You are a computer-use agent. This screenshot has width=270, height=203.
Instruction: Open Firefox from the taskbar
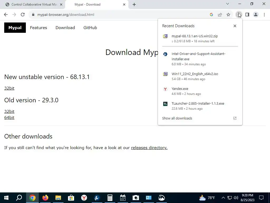click(x=45, y=198)
